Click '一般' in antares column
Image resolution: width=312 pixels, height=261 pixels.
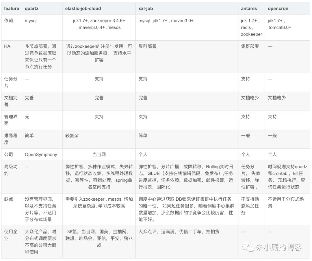click(245, 136)
